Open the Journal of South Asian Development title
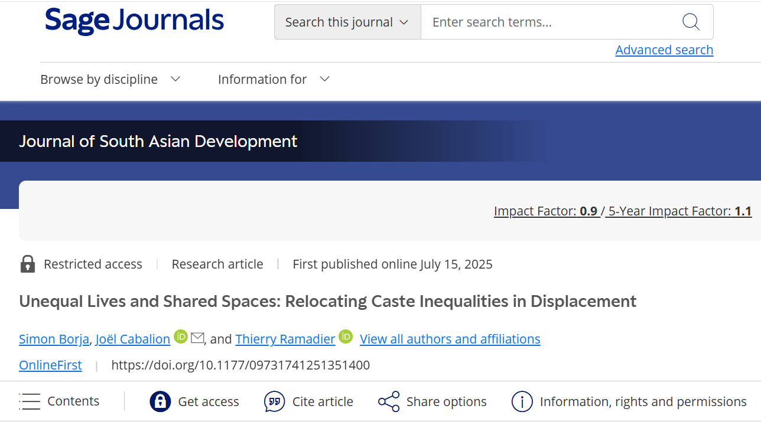Image resolution: width=761 pixels, height=425 pixels. [x=158, y=142]
